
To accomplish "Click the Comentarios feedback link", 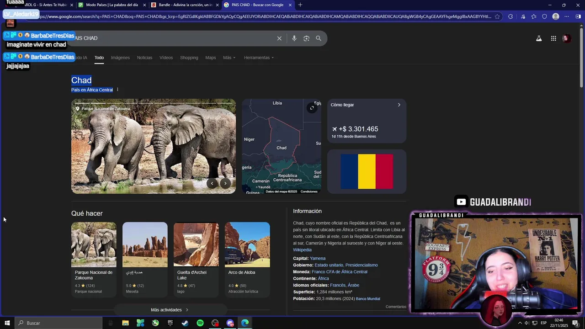I will (x=396, y=307).
